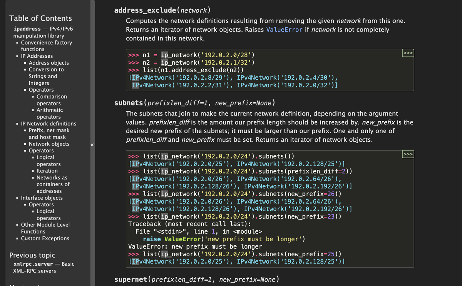Open Network objects section
This screenshot has height=286, width=462.
[x=49, y=144]
